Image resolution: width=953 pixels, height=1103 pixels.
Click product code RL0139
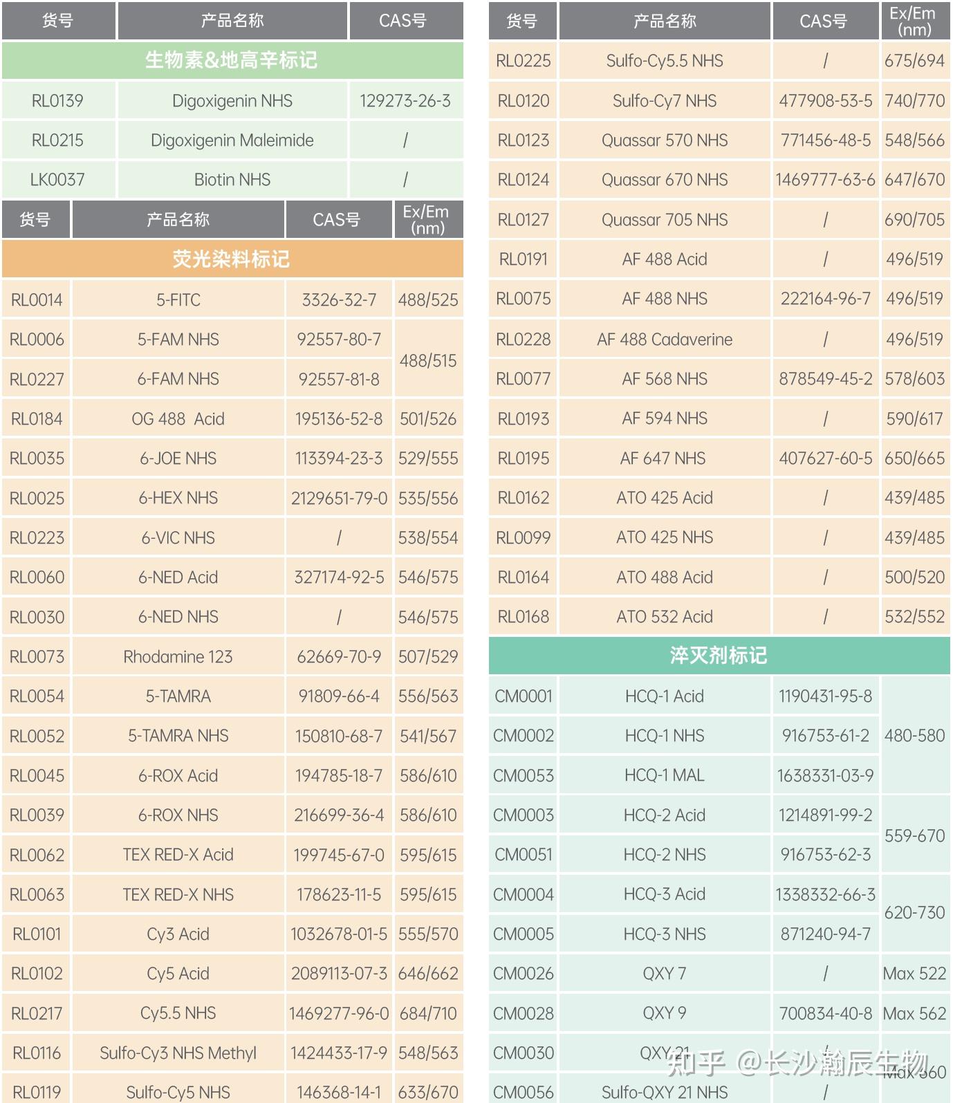[57, 101]
